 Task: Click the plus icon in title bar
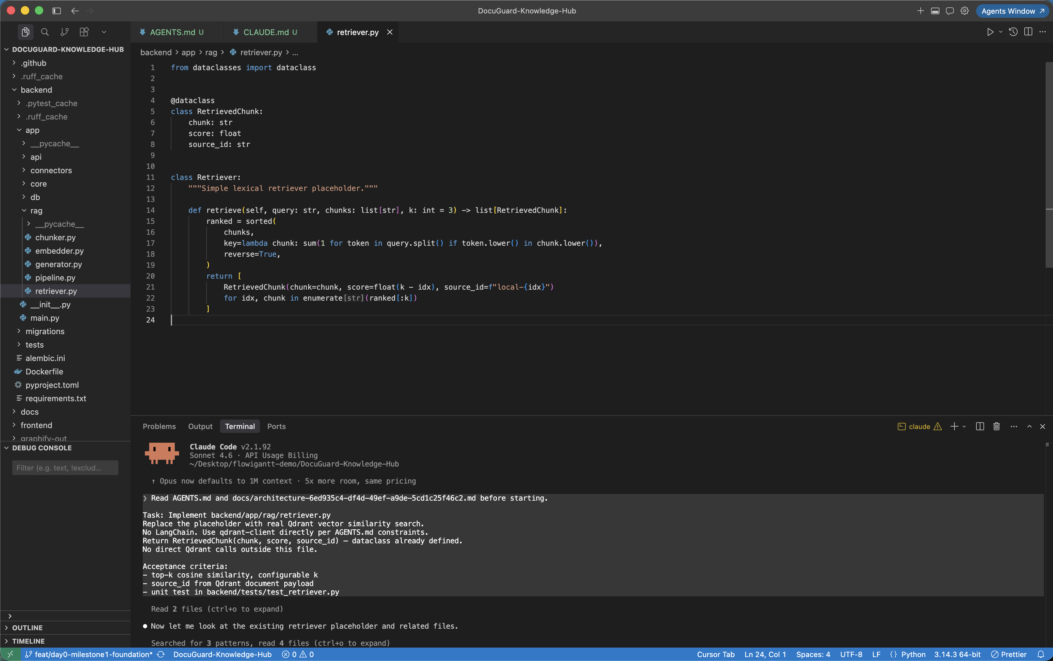920,11
